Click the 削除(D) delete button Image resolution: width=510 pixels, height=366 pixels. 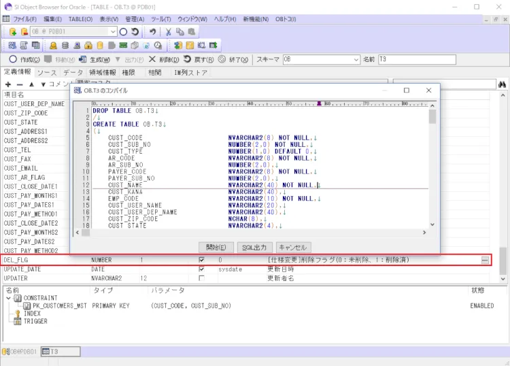coord(164,60)
